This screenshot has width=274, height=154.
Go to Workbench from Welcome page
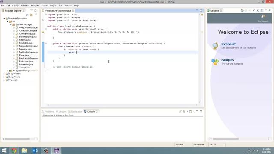263,18
